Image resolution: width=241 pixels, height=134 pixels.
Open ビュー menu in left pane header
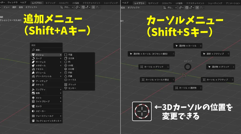click(x=6, y=7)
